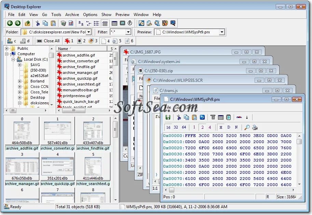This screenshot has width=312, height=215.
Task: Toggle H hexadecimal display mode
Action: click(x=221, y=127)
